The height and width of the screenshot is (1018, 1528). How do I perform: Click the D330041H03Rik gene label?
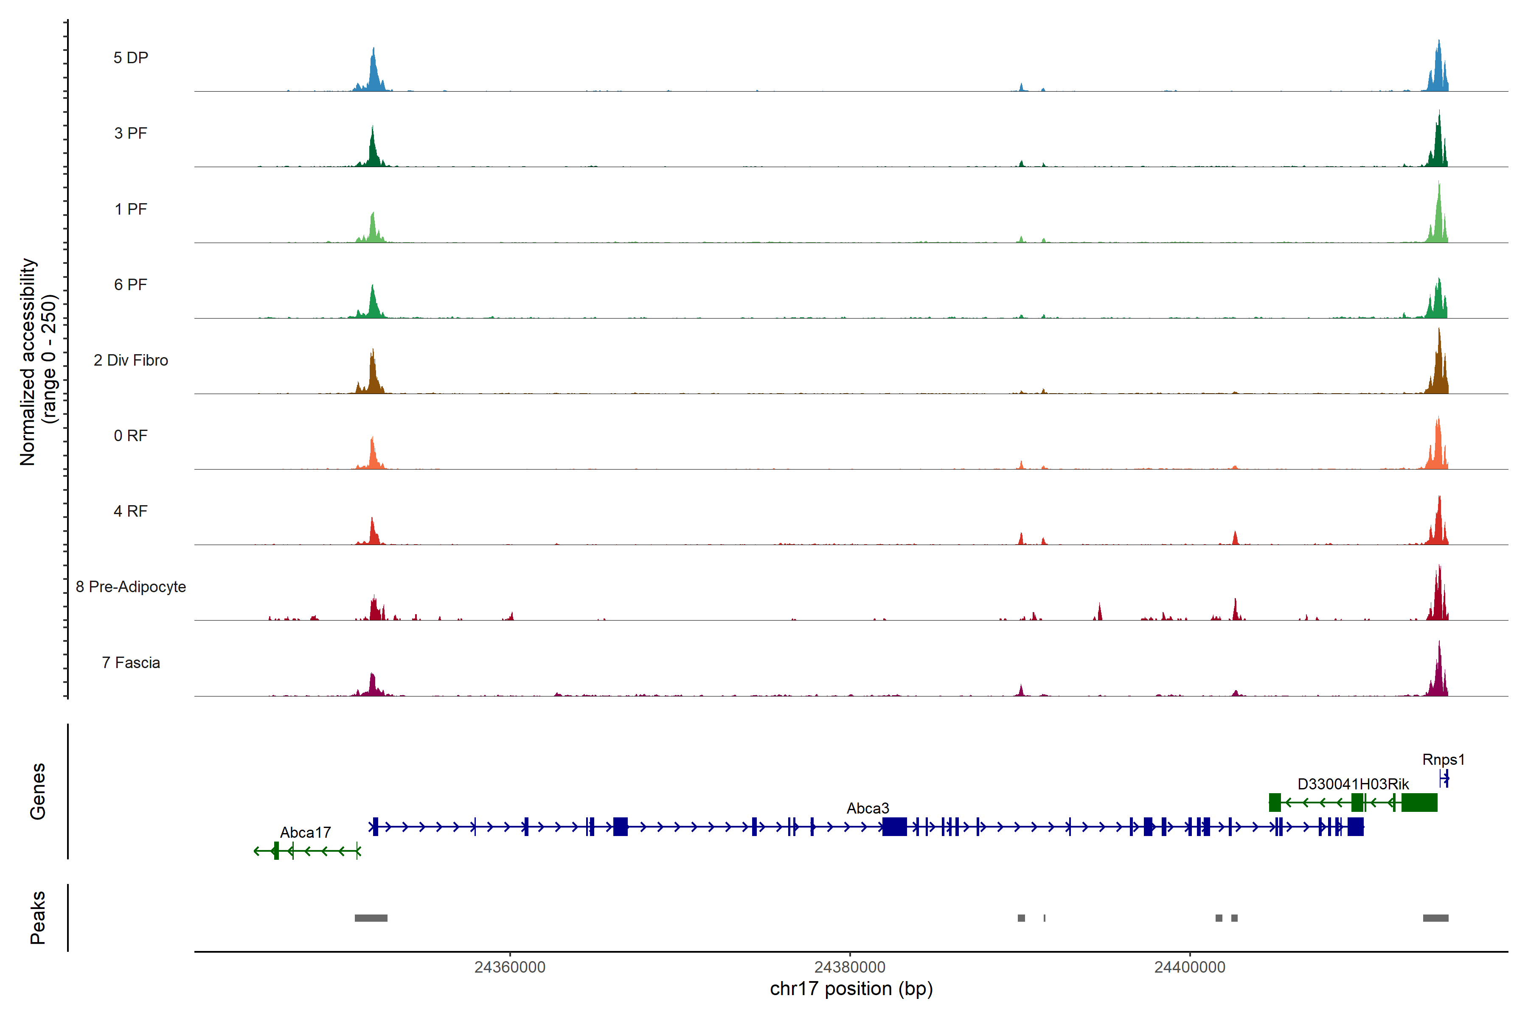1353,784
